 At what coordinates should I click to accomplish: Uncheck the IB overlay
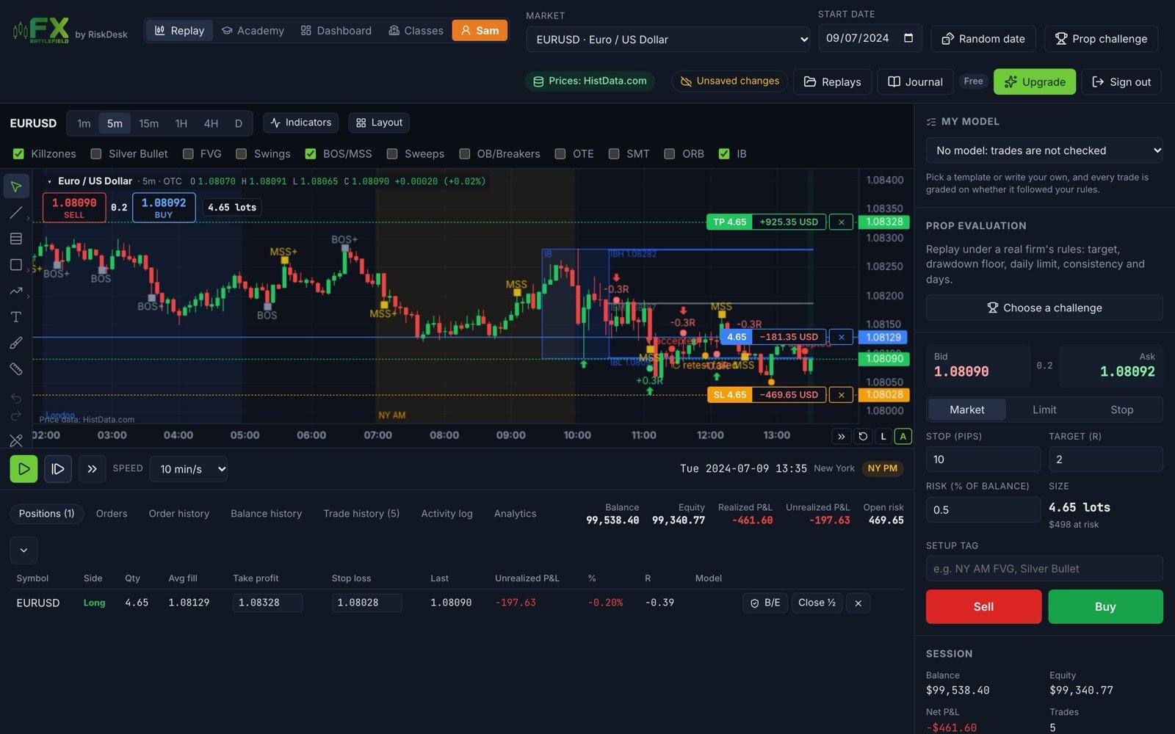tap(724, 153)
